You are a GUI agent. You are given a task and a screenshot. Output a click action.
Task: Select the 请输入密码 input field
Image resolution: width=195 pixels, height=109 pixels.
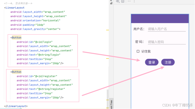tap(167, 42)
